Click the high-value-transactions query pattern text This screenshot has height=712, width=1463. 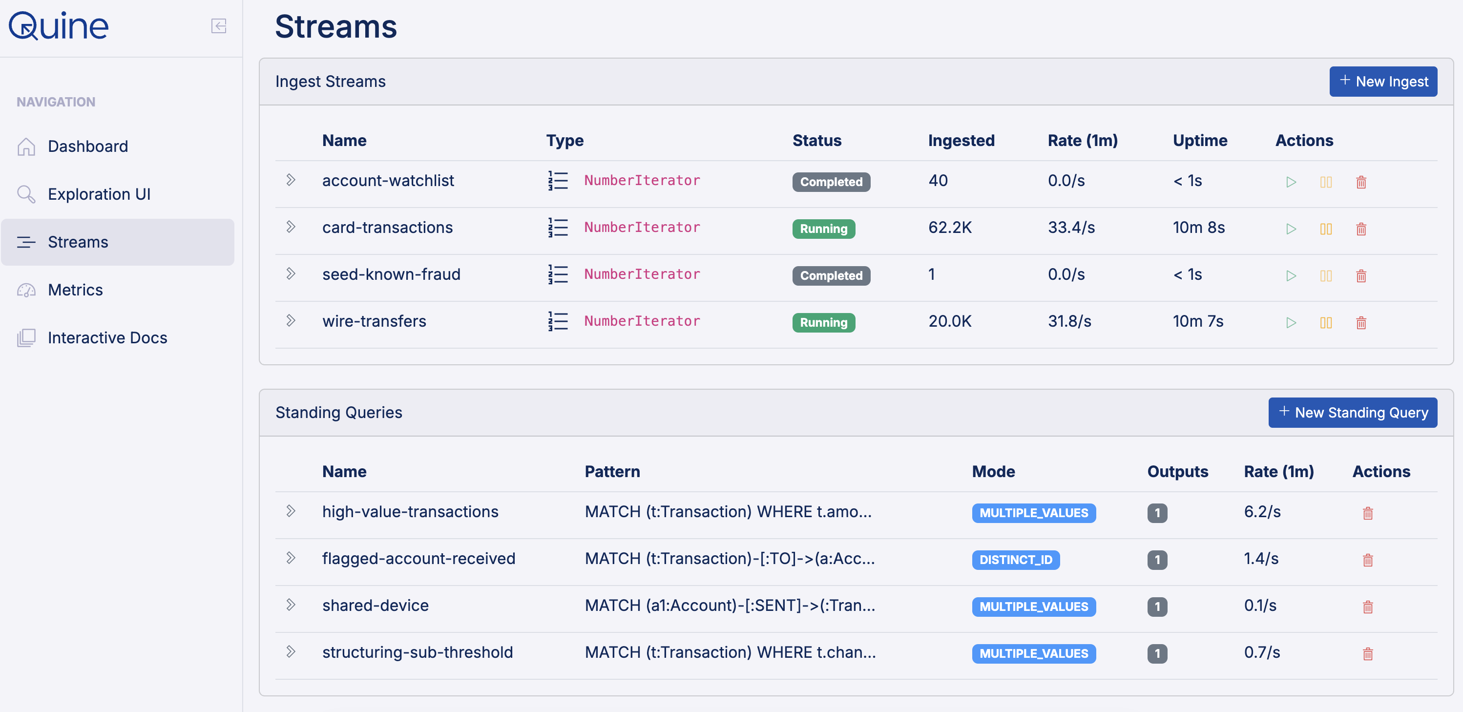[728, 512]
